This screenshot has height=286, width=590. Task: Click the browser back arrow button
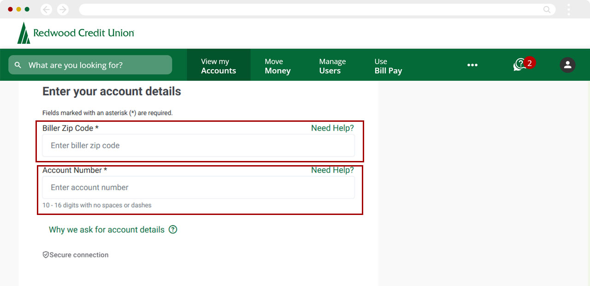(46, 9)
